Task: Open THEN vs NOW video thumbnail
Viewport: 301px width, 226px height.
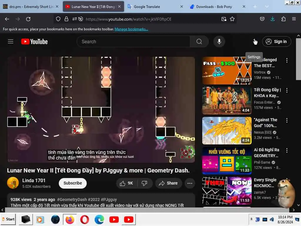Action: click(227, 190)
